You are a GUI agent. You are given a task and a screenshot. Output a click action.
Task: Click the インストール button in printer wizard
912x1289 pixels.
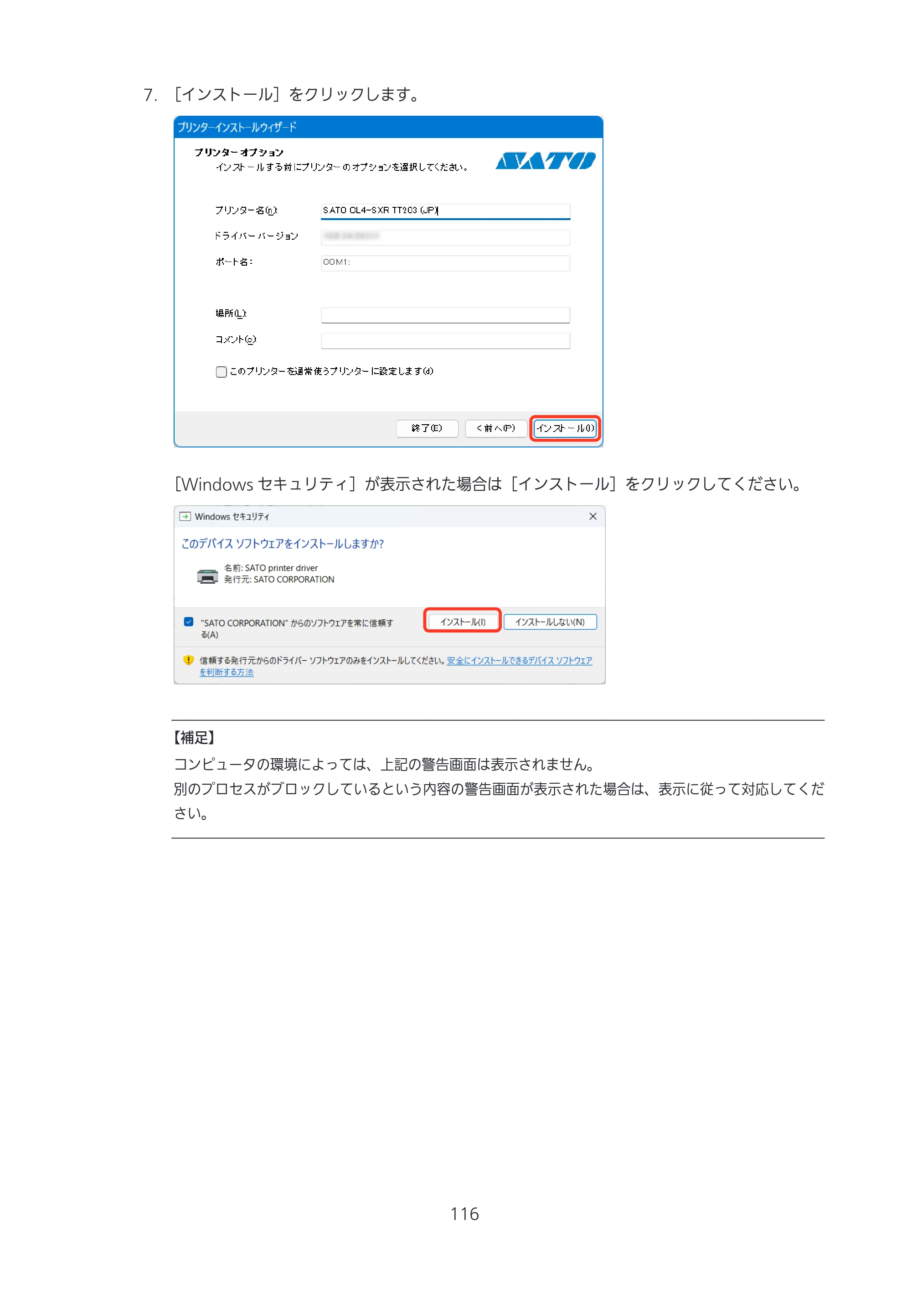[x=565, y=428]
